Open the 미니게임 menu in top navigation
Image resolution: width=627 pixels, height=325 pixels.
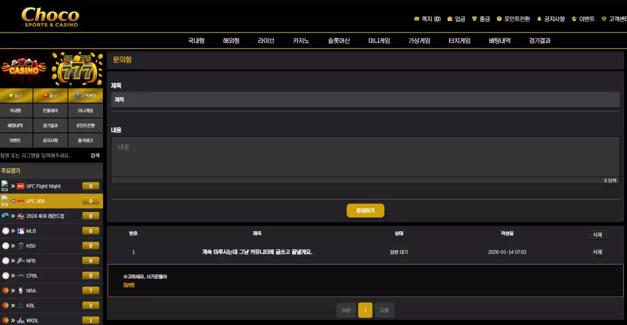click(379, 41)
